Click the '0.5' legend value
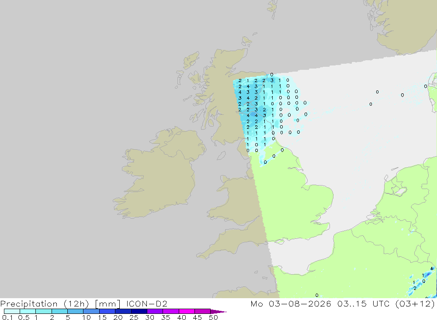The height and width of the screenshot is (320, 437). pyautogui.click(x=24, y=317)
